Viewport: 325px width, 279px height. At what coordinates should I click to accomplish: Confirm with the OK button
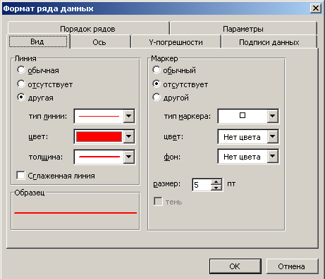(x=235, y=266)
